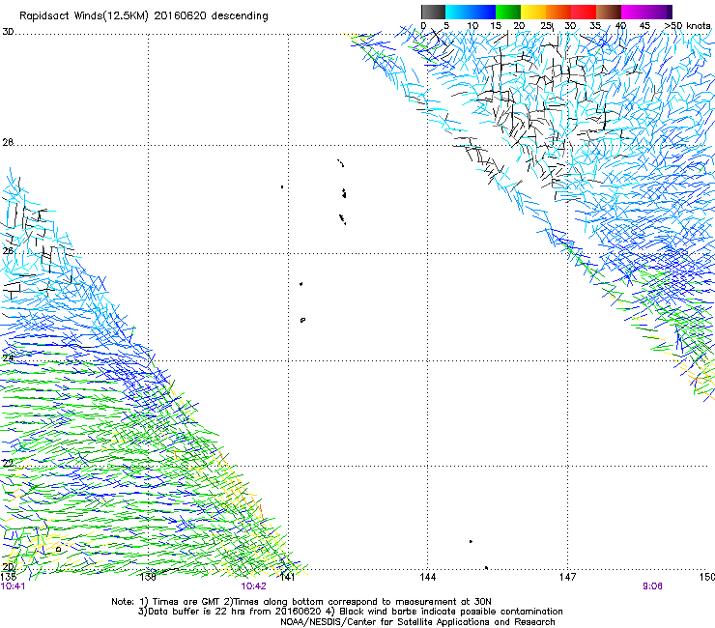Click the green 15-20 knots legend swatch
This screenshot has width=715, height=628.
coord(508,12)
